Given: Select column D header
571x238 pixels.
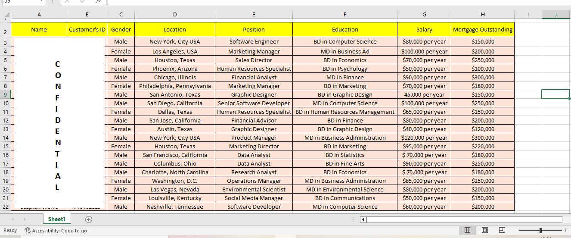Looking at the screenshot, I should pos(175,15).
